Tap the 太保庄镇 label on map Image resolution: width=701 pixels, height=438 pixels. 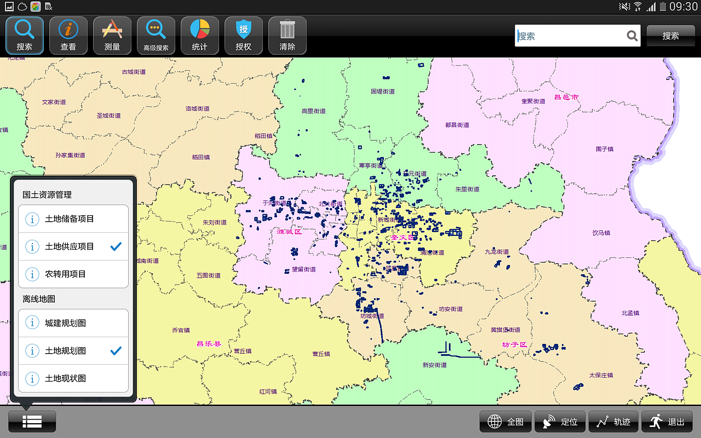coord(601,375)
